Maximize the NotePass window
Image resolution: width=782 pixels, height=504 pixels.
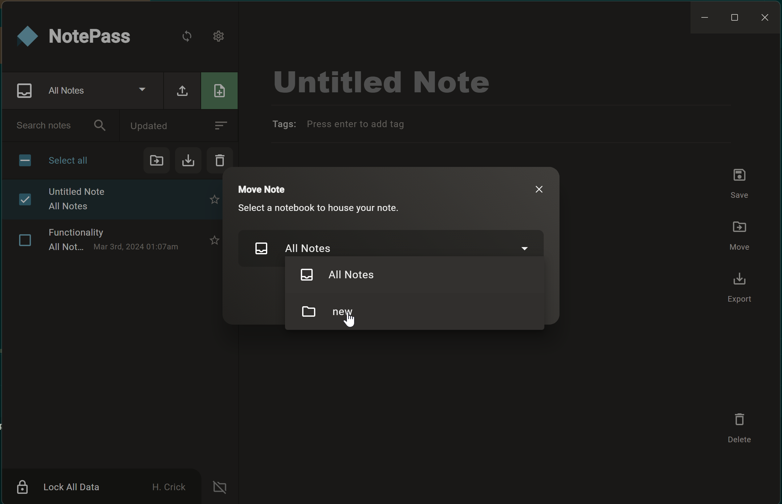735,17
